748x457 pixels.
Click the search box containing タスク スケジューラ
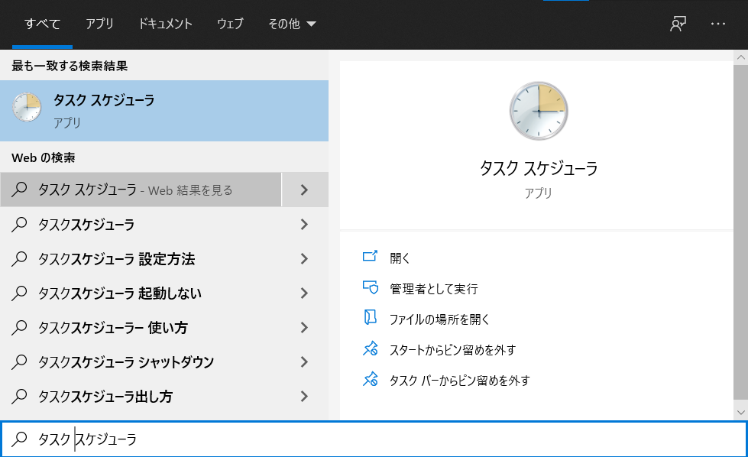(374, 439)
